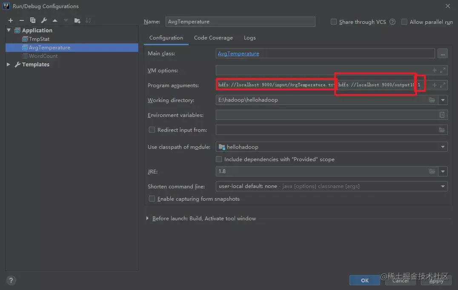
Task: Open the environment variables editor icon
Action: [x=442, y=115]
